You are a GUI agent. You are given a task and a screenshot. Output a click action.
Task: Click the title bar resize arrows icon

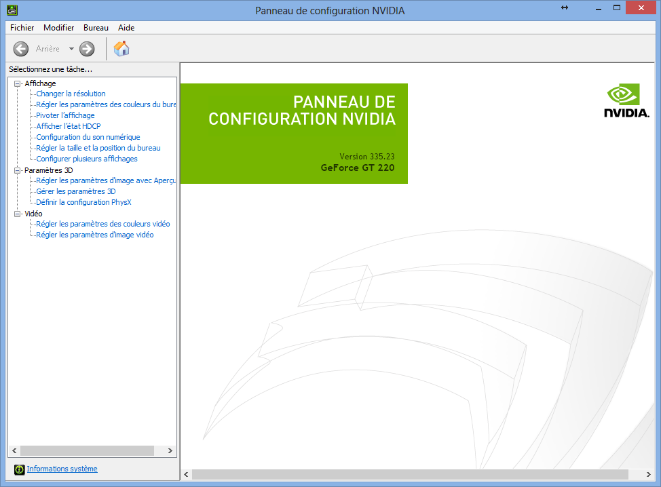pyautogui.click(x=565, y=7)
